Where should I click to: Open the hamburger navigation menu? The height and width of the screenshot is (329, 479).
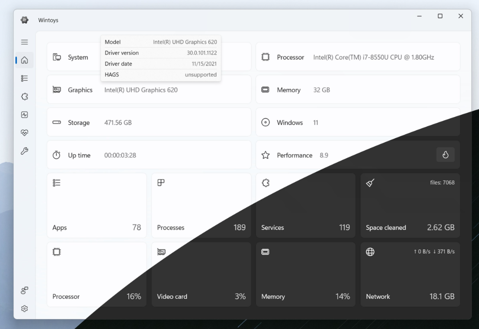click(x=24, y=42)
